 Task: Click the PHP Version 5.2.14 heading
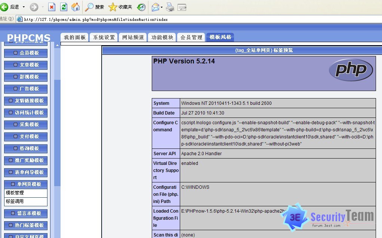coord(184,61)
